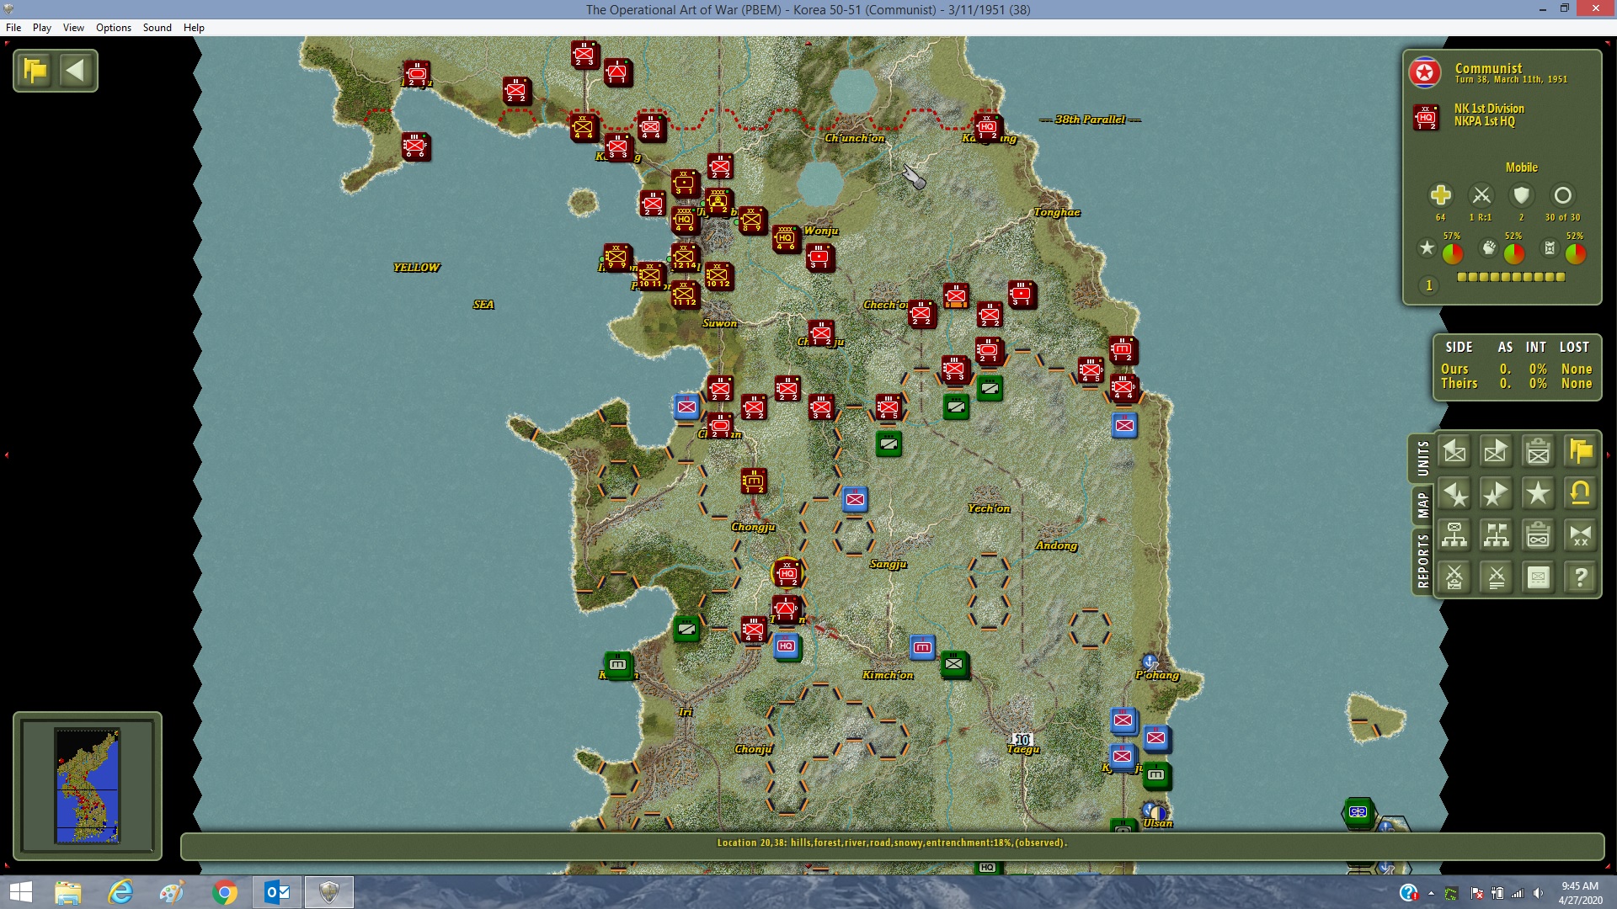The width and height of the screenshot is (1617, 909).
Task: Select the highlighted HQ unit on map
Action: point(787,572)
